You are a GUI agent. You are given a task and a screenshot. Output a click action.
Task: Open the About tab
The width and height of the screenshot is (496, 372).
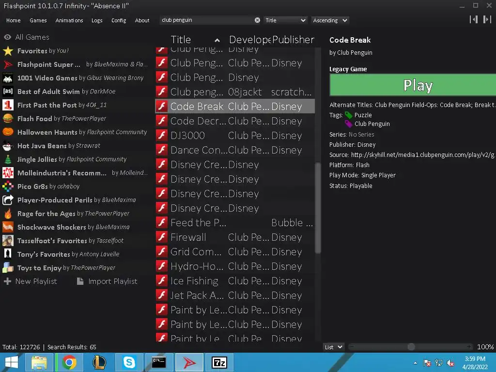point(142,20)
